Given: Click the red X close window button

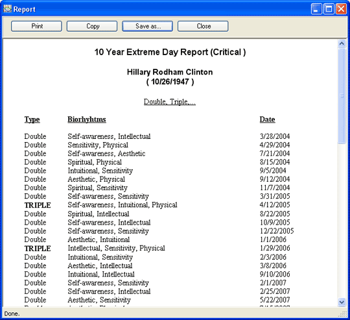Looking at the screenshot, I should [341, 9].
